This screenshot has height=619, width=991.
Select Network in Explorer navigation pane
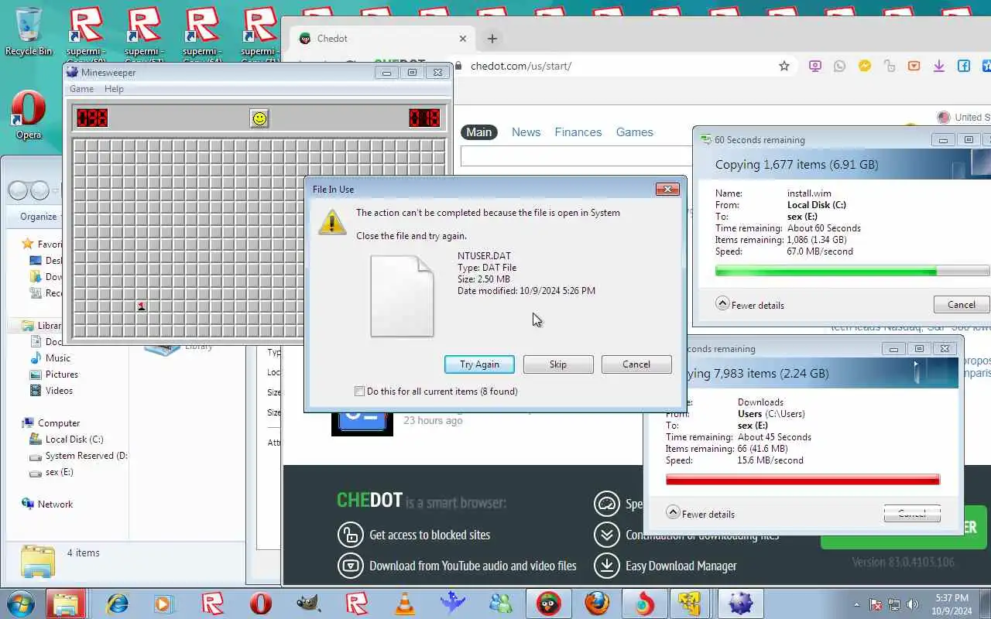48,504
